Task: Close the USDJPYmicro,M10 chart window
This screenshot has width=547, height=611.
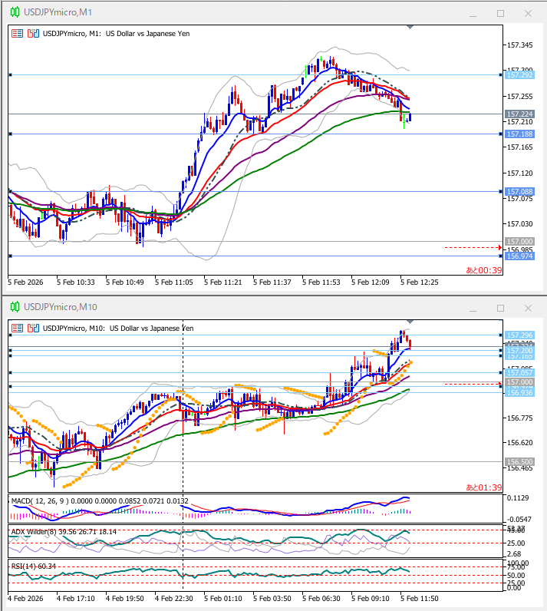Action: click(x=527, y=307)
